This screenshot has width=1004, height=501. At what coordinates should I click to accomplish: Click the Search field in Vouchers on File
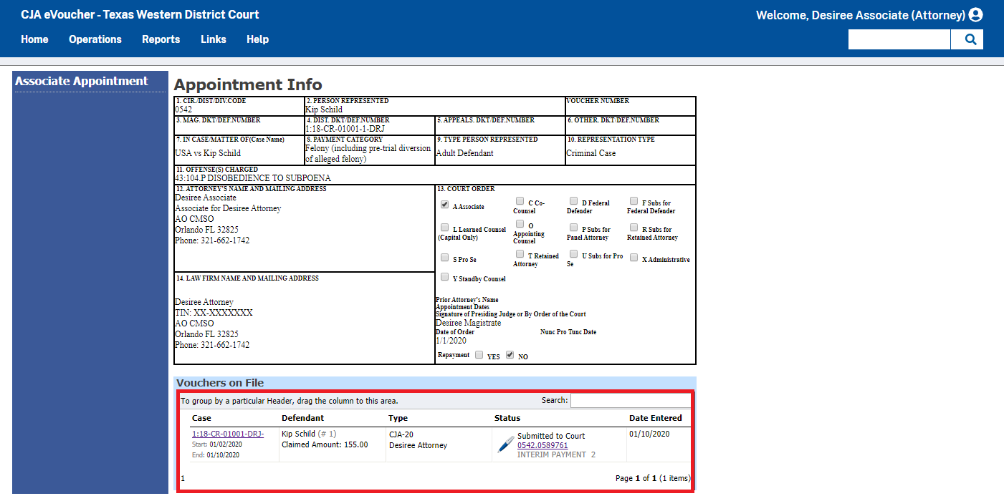coord(631,399)
